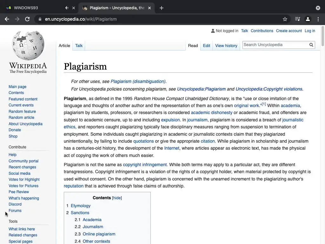Screen dimensions: 325x244
Task: Open the article Talk tab
Action: click(x=79, y=46)
